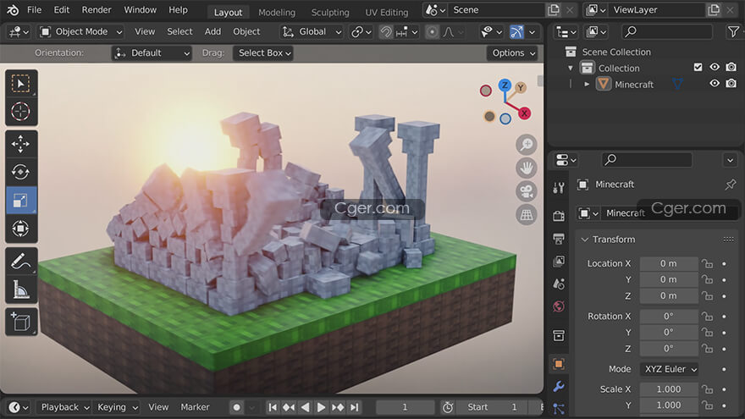Open the Render properties tab

pos(559,216)
